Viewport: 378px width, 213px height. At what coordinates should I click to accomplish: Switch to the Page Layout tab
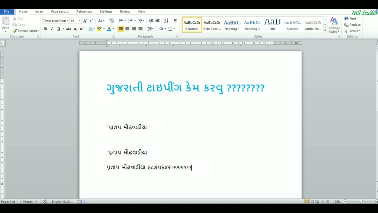tap(60, 12)
